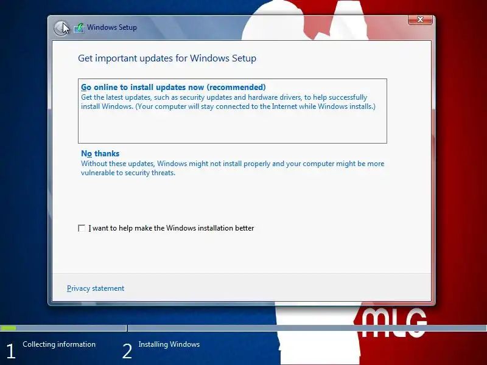Click the Windows Setup title text
This screenshot has height=365, width=487.
coord(112,27)
